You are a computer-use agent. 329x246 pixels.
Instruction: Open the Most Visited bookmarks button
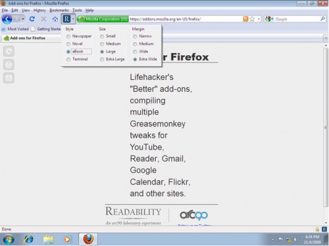click(x=15, y=29)
